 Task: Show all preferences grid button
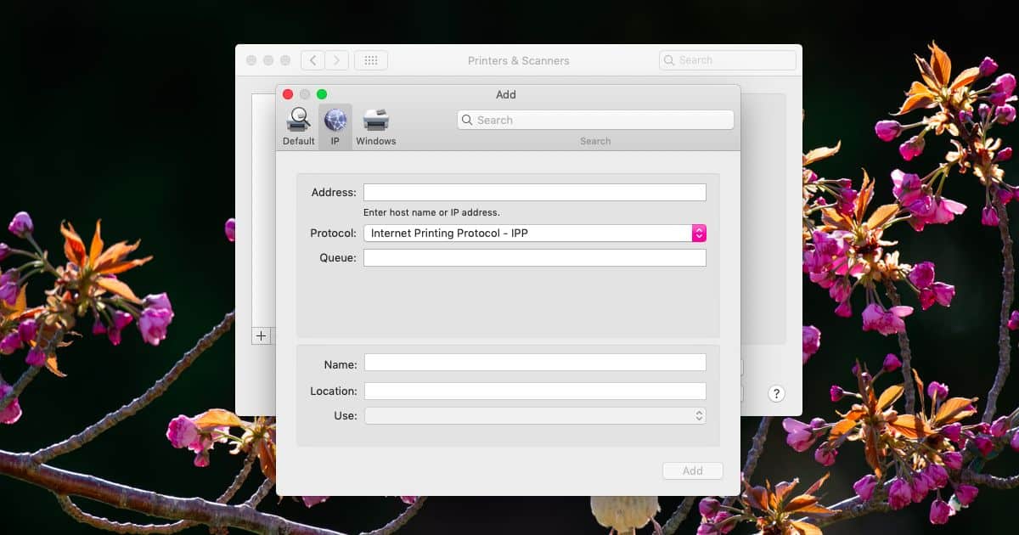371,60
